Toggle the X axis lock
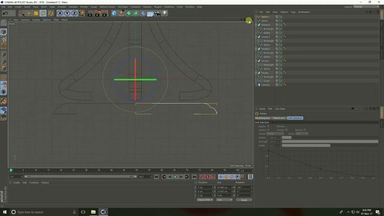The height and width of the screenshot is (216, 384). pos(60,13)
